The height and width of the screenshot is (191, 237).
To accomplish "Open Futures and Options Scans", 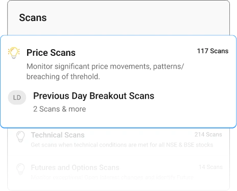I will [x=75, y=167].
